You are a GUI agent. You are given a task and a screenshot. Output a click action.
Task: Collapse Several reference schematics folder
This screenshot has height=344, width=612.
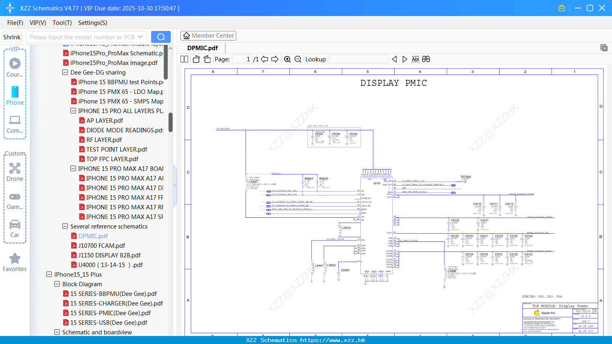pyautogui.click(x=65, y=226)
